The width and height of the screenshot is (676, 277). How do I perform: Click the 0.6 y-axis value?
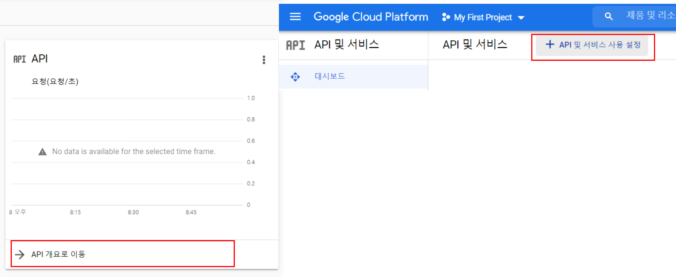[251, 141]
